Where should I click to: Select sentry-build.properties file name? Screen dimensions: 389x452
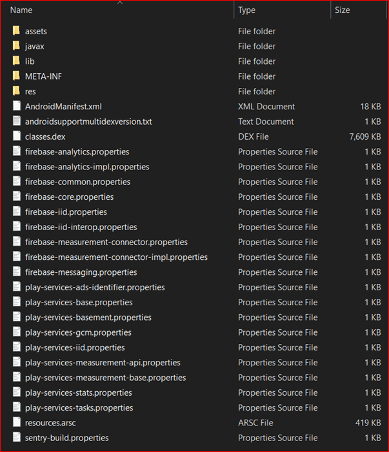point(67,438)
